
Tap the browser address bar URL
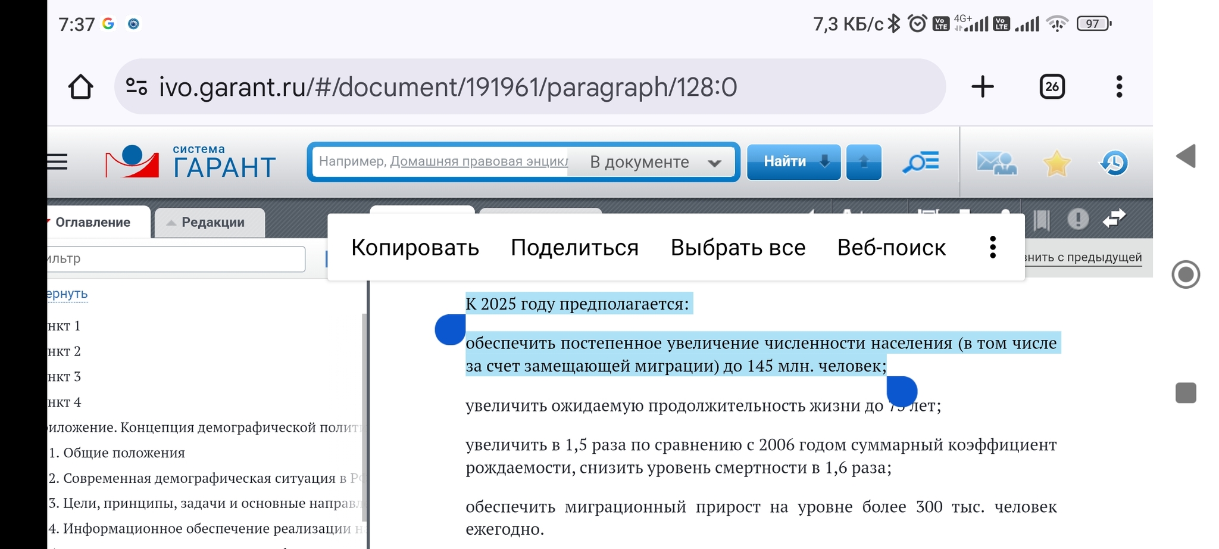tap(448, 87)
